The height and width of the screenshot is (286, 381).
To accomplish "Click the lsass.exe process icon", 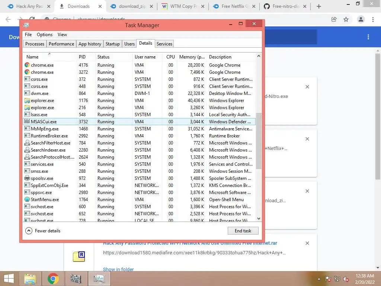I will pyautogui.click(x=27, y=115).
